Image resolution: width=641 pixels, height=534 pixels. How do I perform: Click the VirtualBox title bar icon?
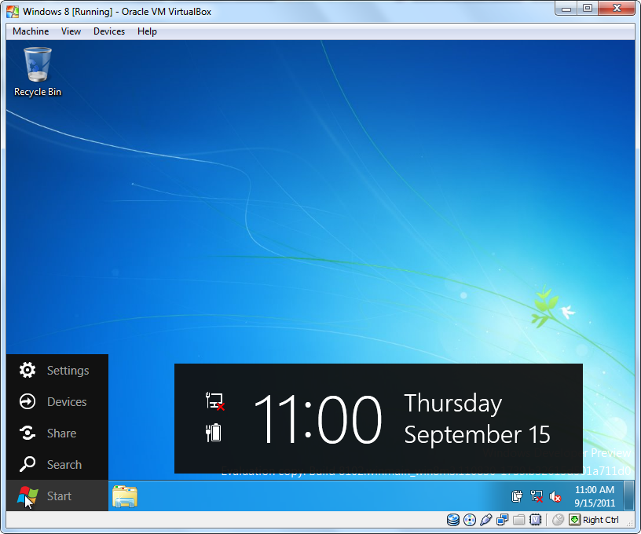pos(13,12)
